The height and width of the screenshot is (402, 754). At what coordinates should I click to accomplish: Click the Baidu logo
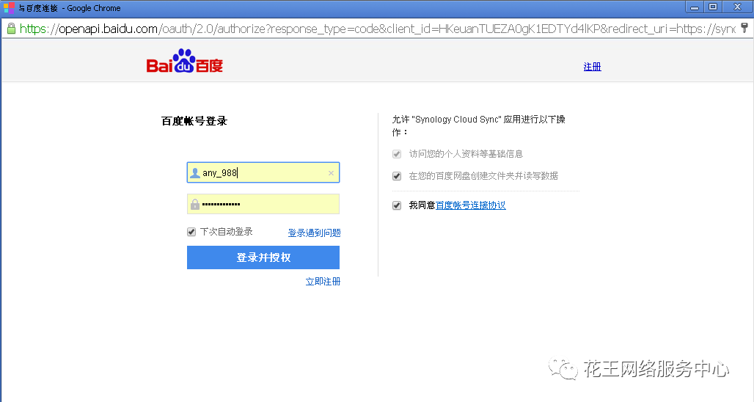pos(185,61)
